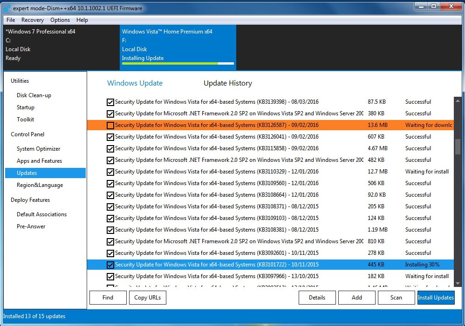
Task: Click the "Successful" status of KB3139398
Action: coord(418,102)
